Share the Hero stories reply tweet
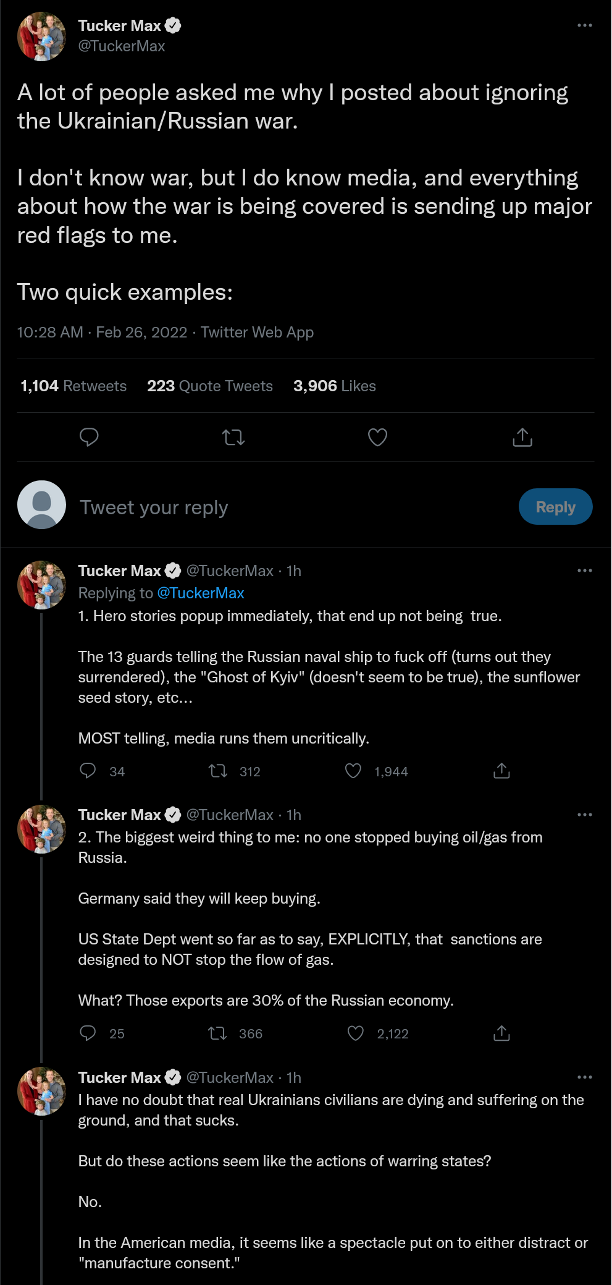 [x=501, y=771]
